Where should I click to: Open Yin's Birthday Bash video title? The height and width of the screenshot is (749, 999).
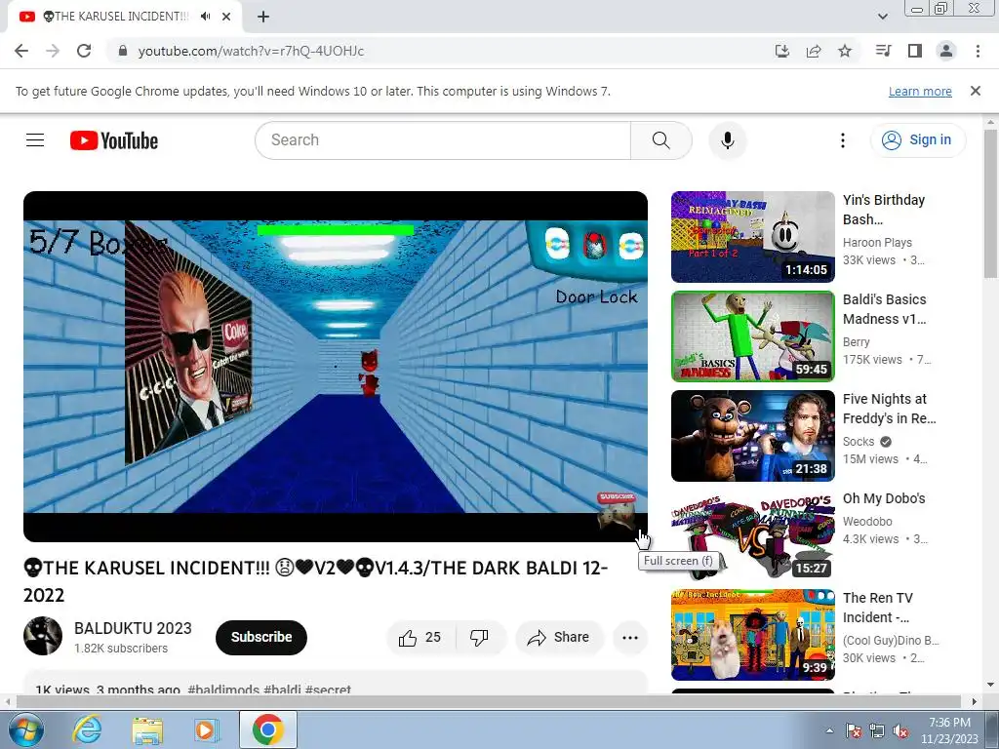(884, 210)
